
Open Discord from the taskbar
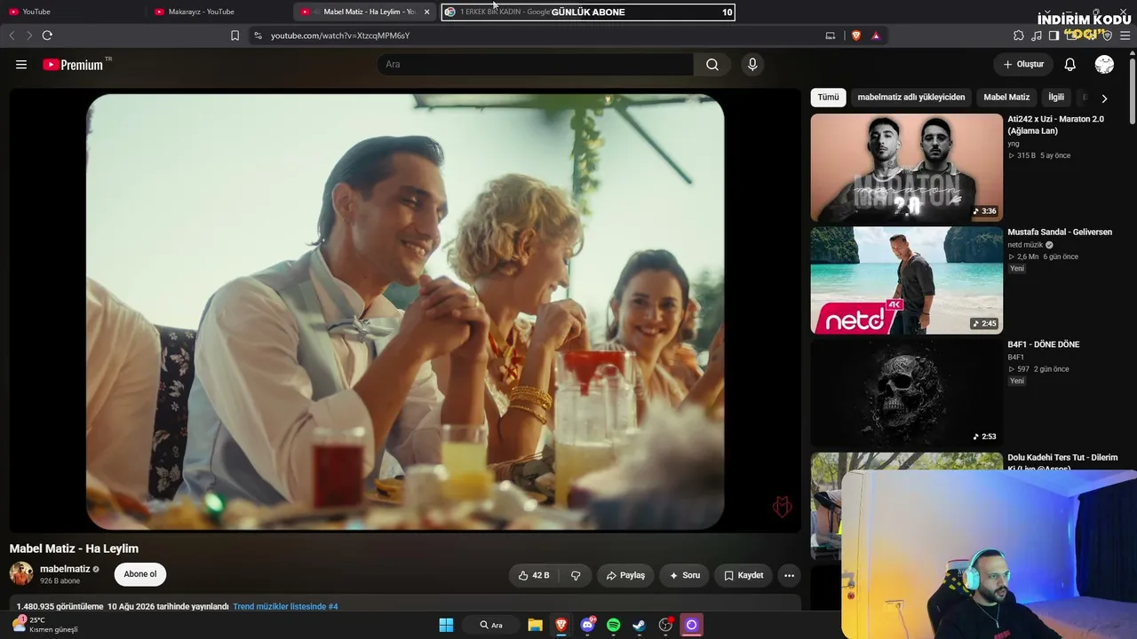[587, 625]
